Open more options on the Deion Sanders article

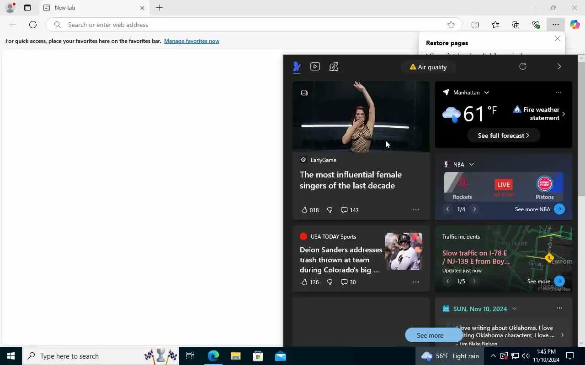point(415,282)
